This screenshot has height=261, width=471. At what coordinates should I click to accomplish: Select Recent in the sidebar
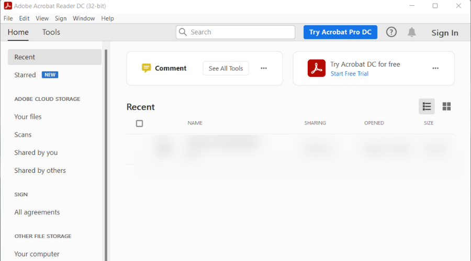pyautogui.click(x=54, y=57)
